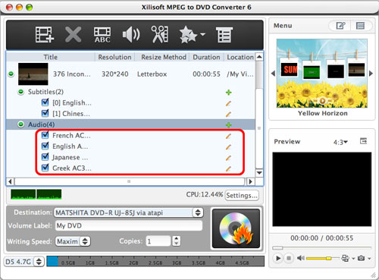Click the preview panel detach icon
The height and width of the screenshot is (280, 379).
(x=363, y=141)
